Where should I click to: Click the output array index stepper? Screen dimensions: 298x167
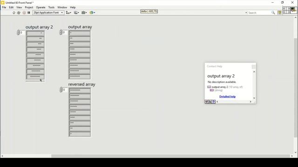pyautogui.click(x=61, y=32)
